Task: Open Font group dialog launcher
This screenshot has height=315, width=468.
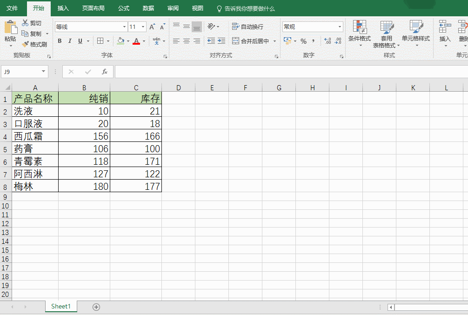Action: [165, 56]
